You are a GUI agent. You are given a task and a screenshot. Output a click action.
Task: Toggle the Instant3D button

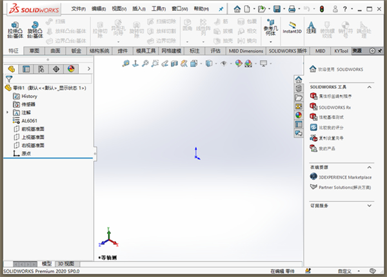pos(292,29)
